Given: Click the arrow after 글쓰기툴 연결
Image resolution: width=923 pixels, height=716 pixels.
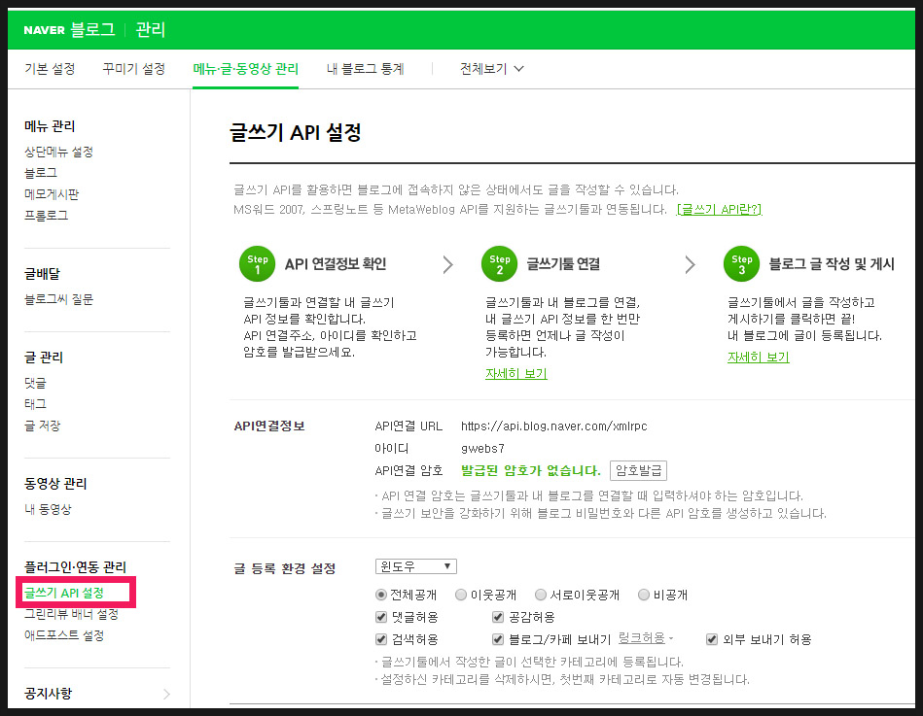Looking at the screenshot, I should pyautogui.click(x=690, y=264).
